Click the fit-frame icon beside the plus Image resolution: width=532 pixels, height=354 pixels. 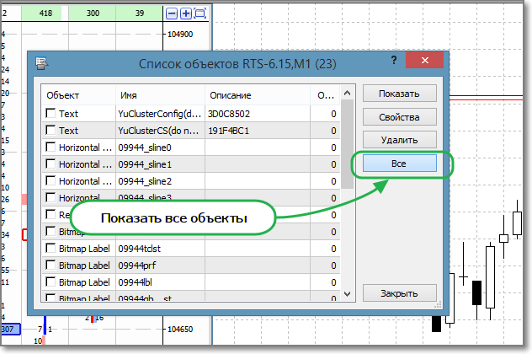coord(200,13)
